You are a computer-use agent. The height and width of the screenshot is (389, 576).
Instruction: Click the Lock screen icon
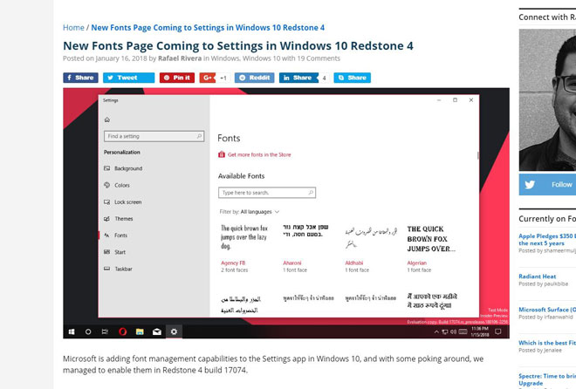pos(106,201)
